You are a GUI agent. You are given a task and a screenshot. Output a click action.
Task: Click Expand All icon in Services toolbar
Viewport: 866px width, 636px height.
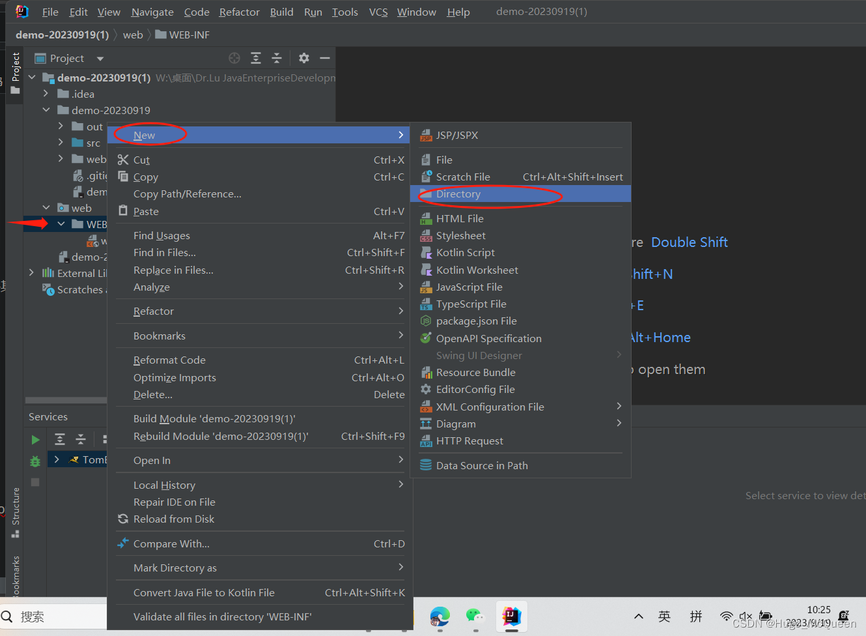coord(60,439)
